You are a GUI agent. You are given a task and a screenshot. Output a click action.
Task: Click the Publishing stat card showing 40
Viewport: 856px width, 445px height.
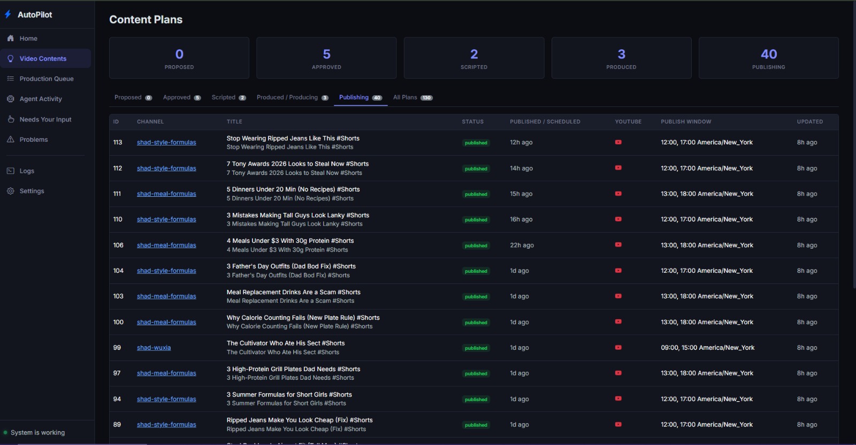769,58
